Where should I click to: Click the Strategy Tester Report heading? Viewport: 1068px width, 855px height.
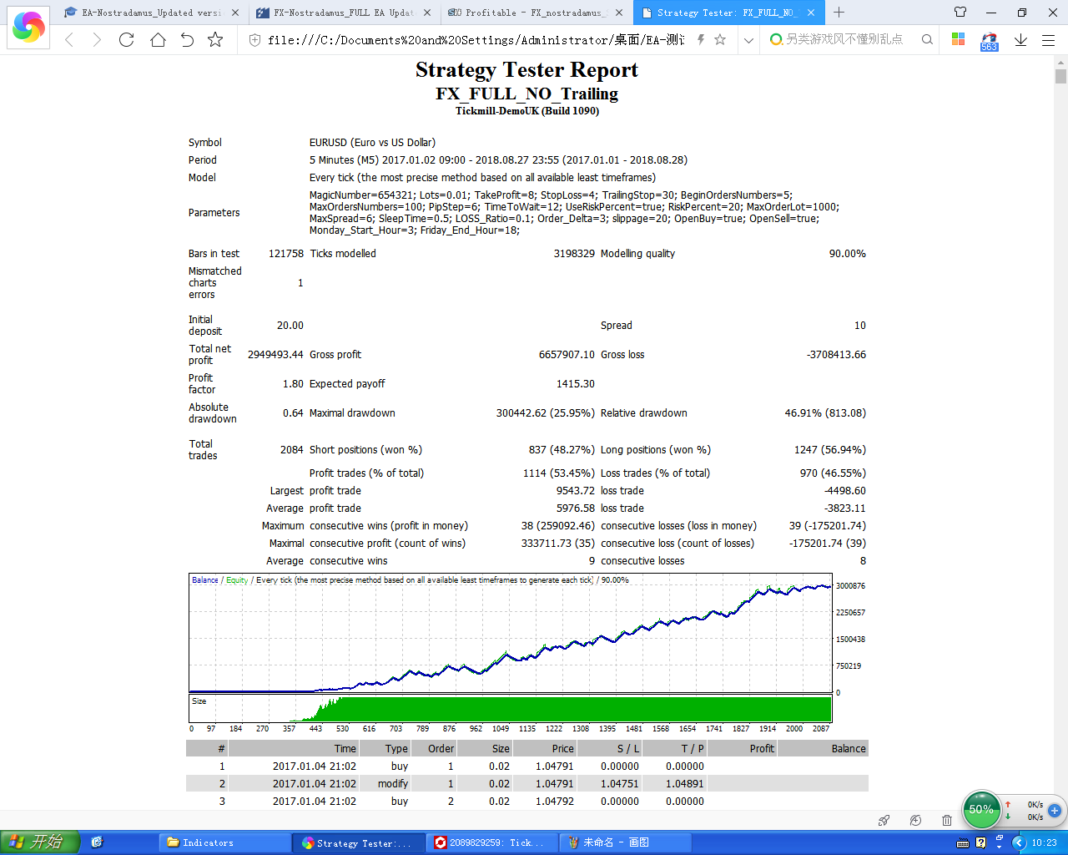click(527, 70)
